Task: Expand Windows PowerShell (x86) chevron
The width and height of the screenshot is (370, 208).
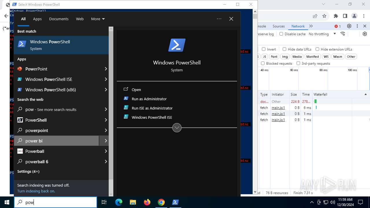Action: click(x=106, y=90)
